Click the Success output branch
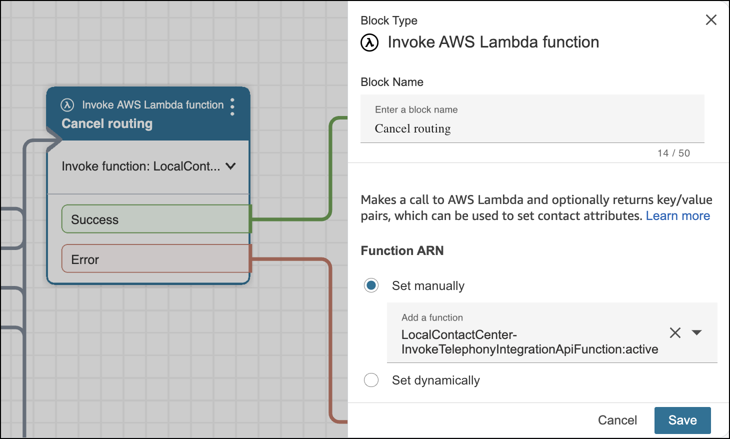Image resolution: width=730 pixels, height=439 pixels. click(156, 219)
